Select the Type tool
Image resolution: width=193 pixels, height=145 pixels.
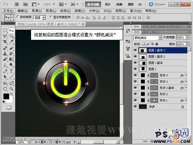tap(12, 71)
